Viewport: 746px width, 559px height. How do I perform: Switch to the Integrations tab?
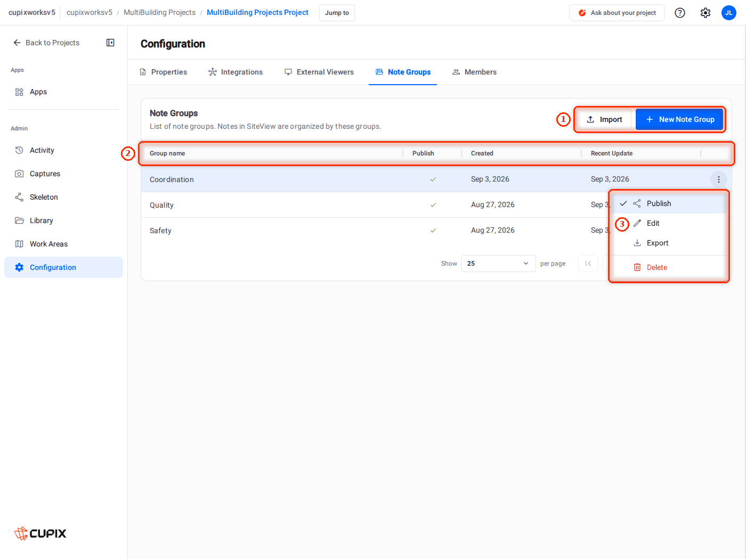click(x=236, y=72)
